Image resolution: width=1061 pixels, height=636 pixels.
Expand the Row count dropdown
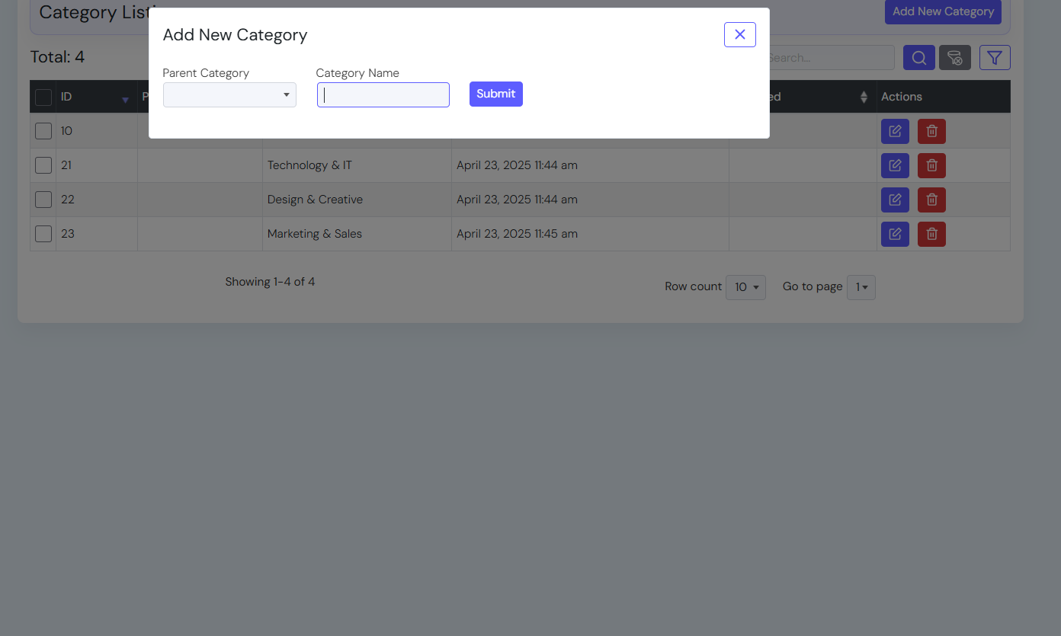coord(745,287)
